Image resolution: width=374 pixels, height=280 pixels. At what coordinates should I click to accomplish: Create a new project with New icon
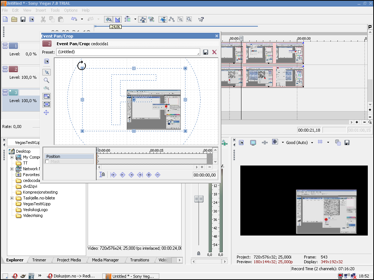(x=5, y=19)
